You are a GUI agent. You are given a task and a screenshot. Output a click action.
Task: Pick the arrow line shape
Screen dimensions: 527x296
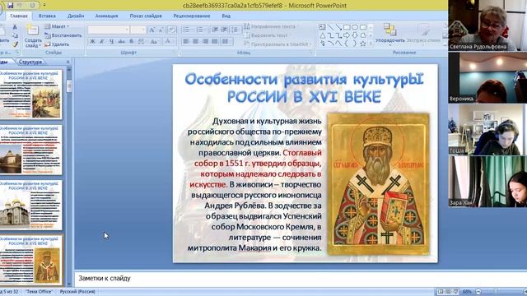[338, 27]
